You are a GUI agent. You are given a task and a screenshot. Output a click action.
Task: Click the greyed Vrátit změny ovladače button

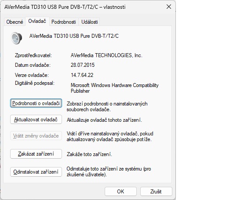tap(36, 136)
